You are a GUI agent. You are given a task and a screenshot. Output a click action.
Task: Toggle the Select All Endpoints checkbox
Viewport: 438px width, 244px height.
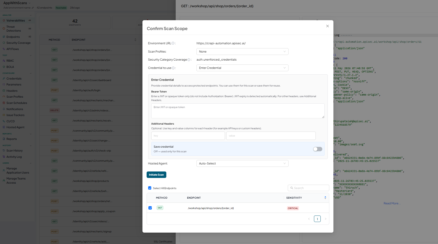pyautogui.click(x=150, y=188)
